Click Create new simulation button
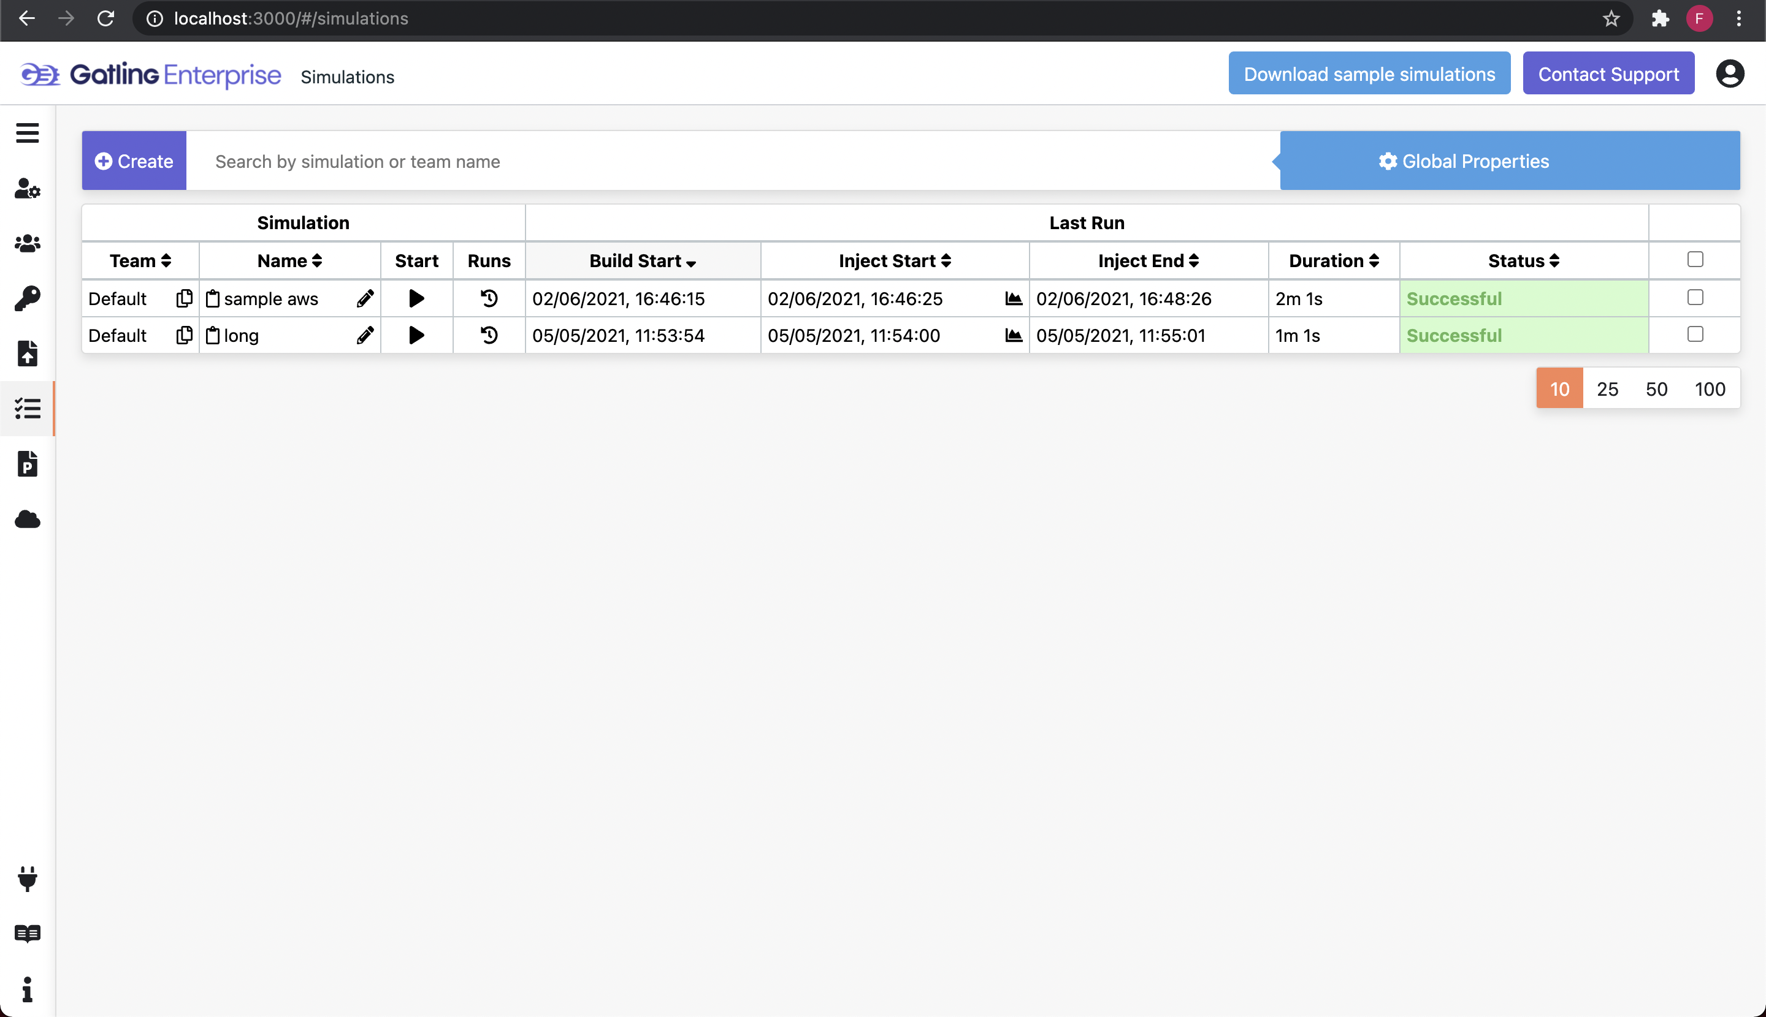Image resolution: width=1766 pixels, height=1017 pixels. (134, 160)
